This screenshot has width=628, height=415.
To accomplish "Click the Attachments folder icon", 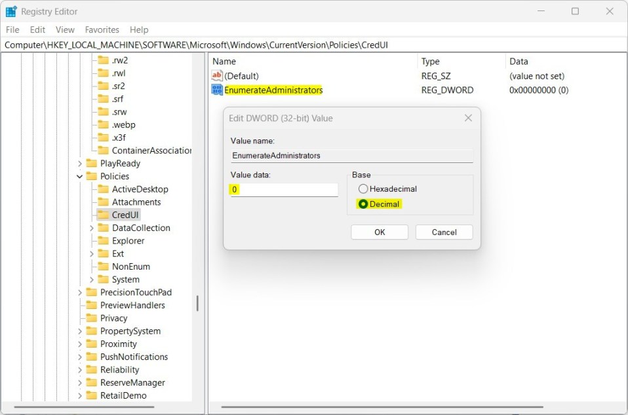I will coord(104,202).
